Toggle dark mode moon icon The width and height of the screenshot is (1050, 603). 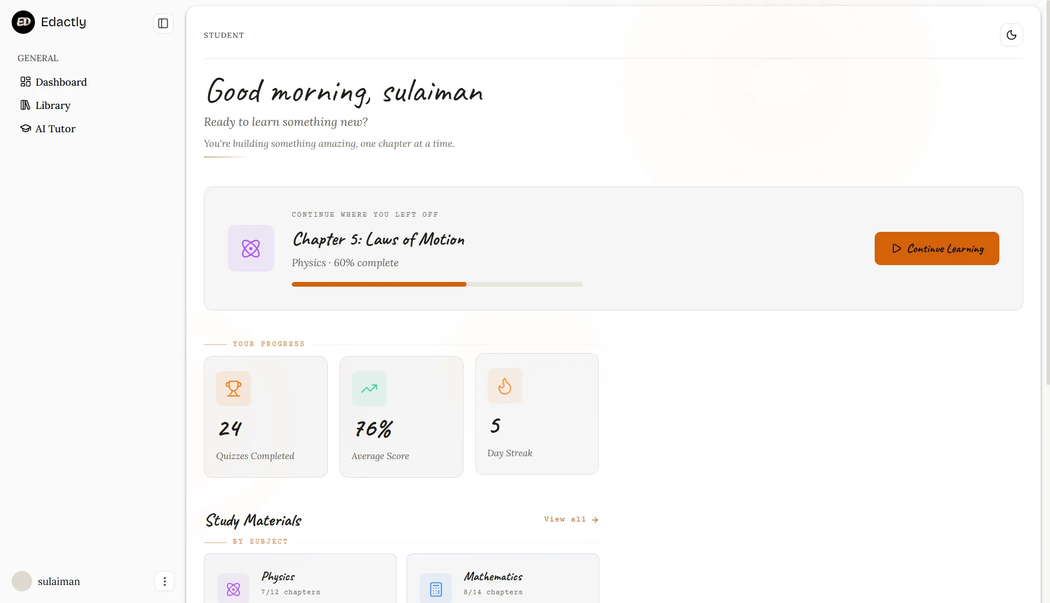[x=1012, y=35]
